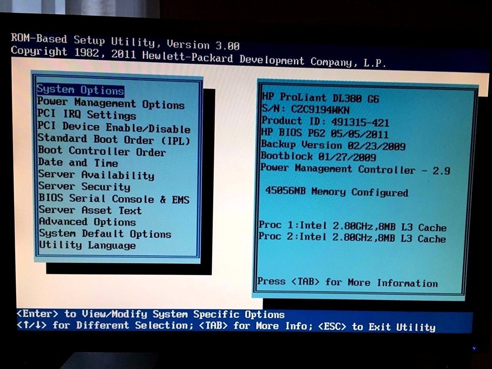Click the Proc 1 Intel 2.80GHz line
492x369 pixels.
(352, 226)
